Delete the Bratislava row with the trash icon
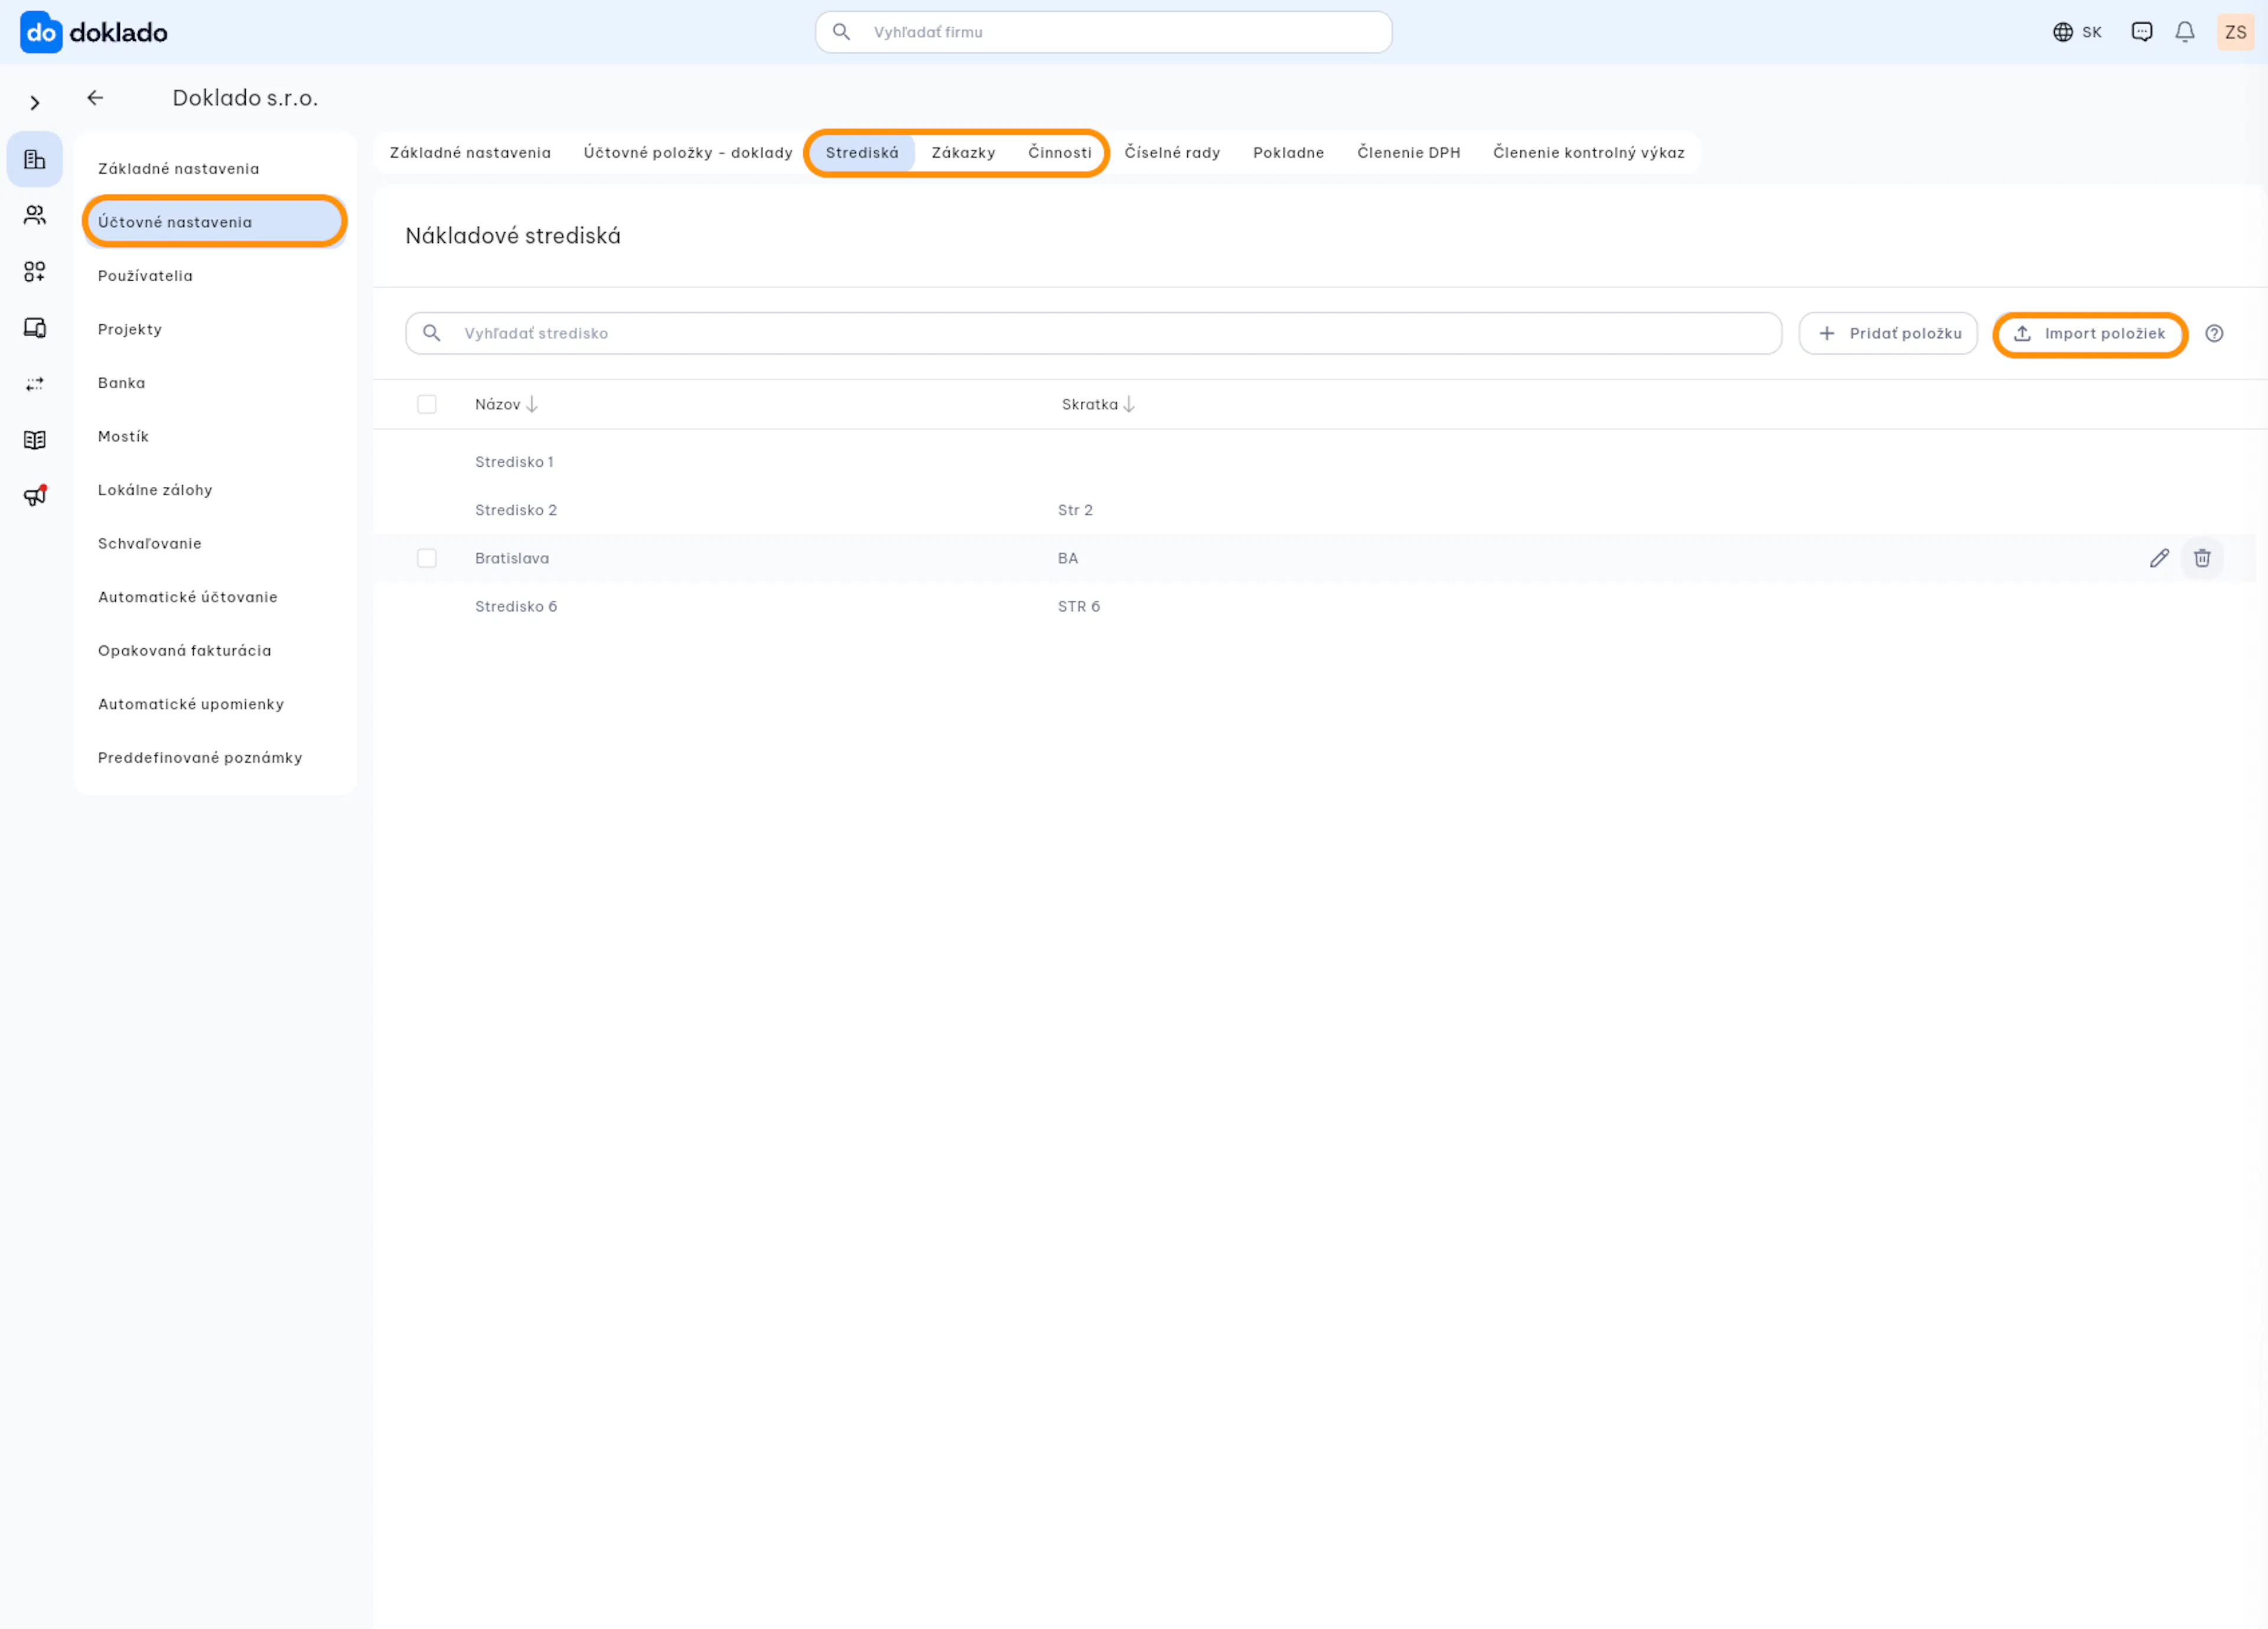This screenshot has width=2268, height=1629. click(x=2202, y=558)
